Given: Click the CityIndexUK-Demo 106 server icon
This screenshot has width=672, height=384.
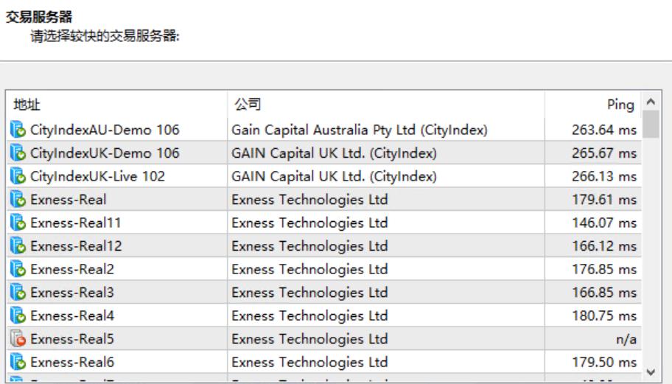Looking at the screenshot, I should tap(18, 153).
